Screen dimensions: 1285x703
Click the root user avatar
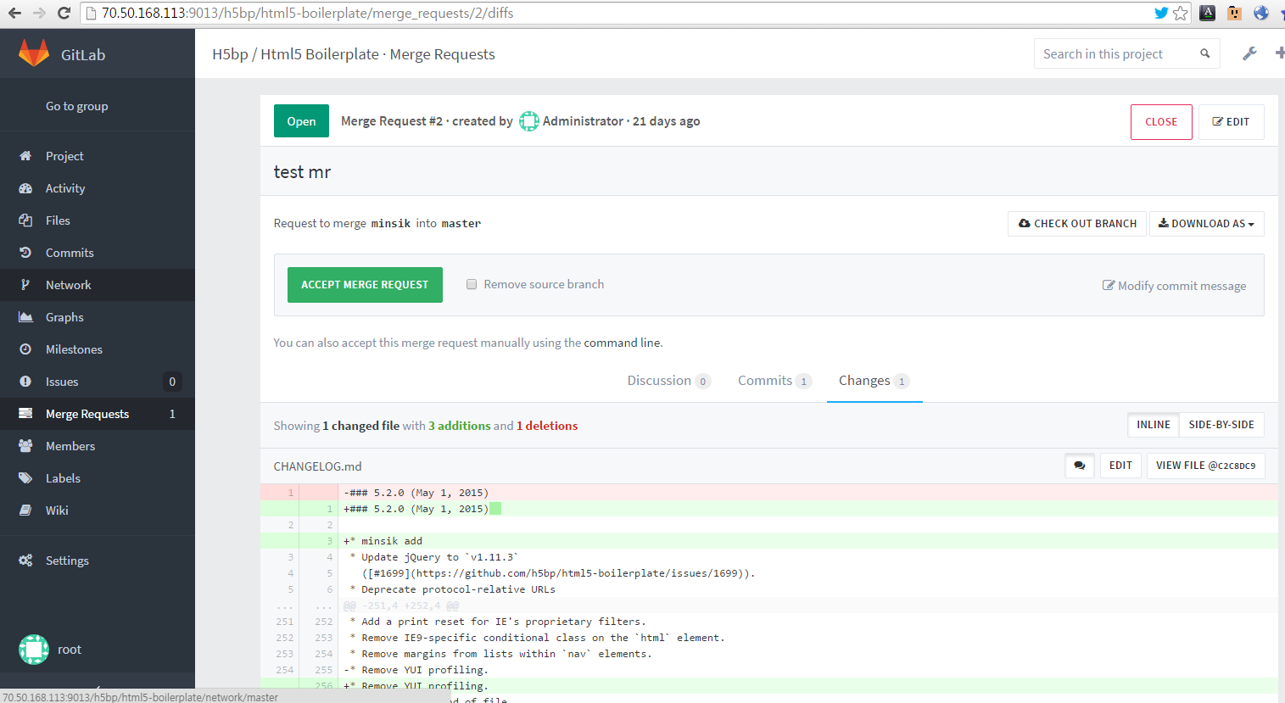point(34,650)
